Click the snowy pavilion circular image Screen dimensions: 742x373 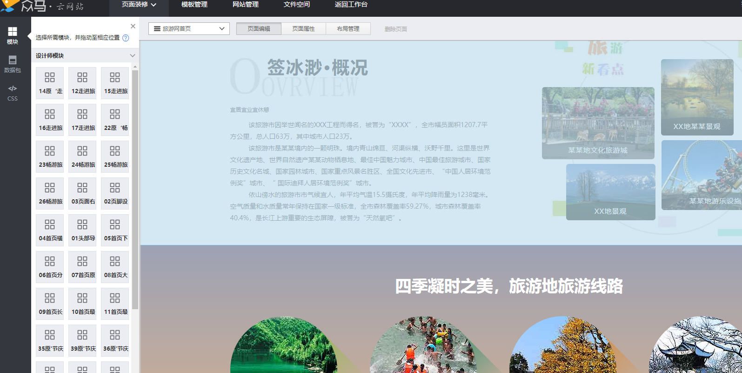(x=695, y=345)
